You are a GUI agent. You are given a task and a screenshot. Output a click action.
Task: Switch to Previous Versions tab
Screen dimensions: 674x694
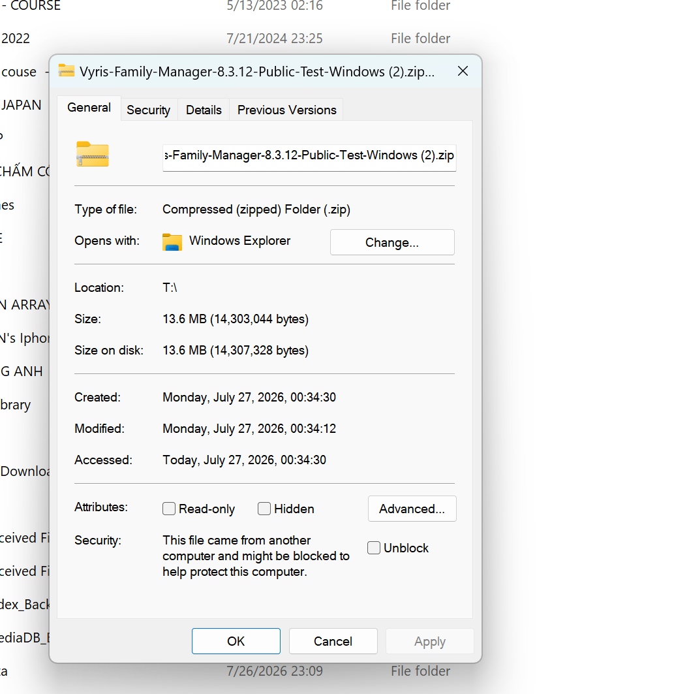286,110
